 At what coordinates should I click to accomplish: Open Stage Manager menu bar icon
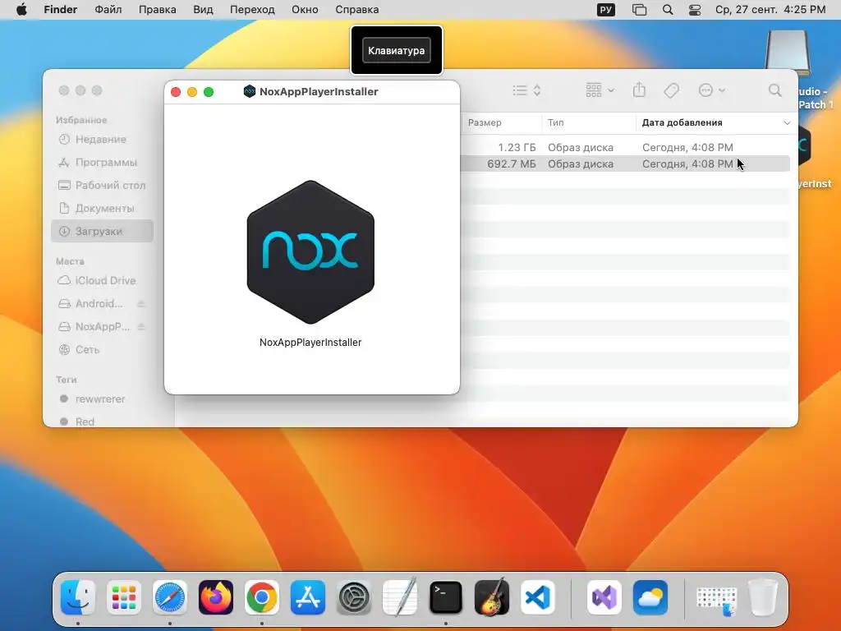point(639,10)
